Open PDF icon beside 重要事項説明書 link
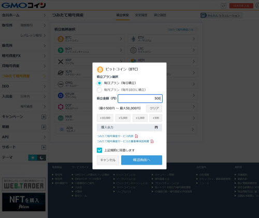 [152, 141]
